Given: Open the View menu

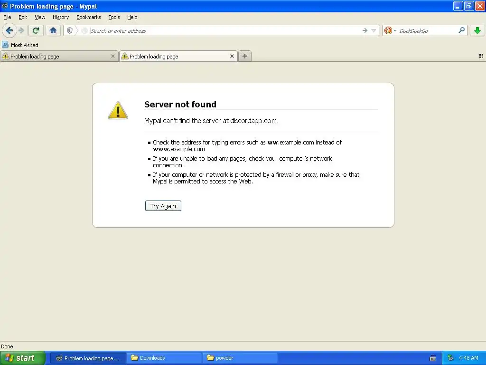Looking at the screenshot, I should [x=40, y=18].
